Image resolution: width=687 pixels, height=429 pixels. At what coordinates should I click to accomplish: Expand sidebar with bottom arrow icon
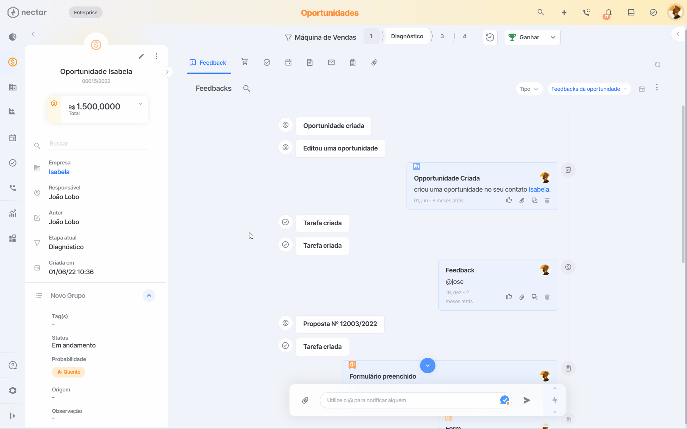coord(13,416)
